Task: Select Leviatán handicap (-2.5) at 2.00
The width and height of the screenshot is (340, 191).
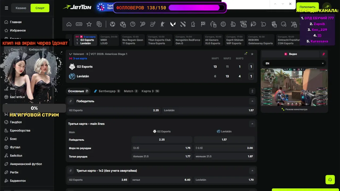Action: 224,148
